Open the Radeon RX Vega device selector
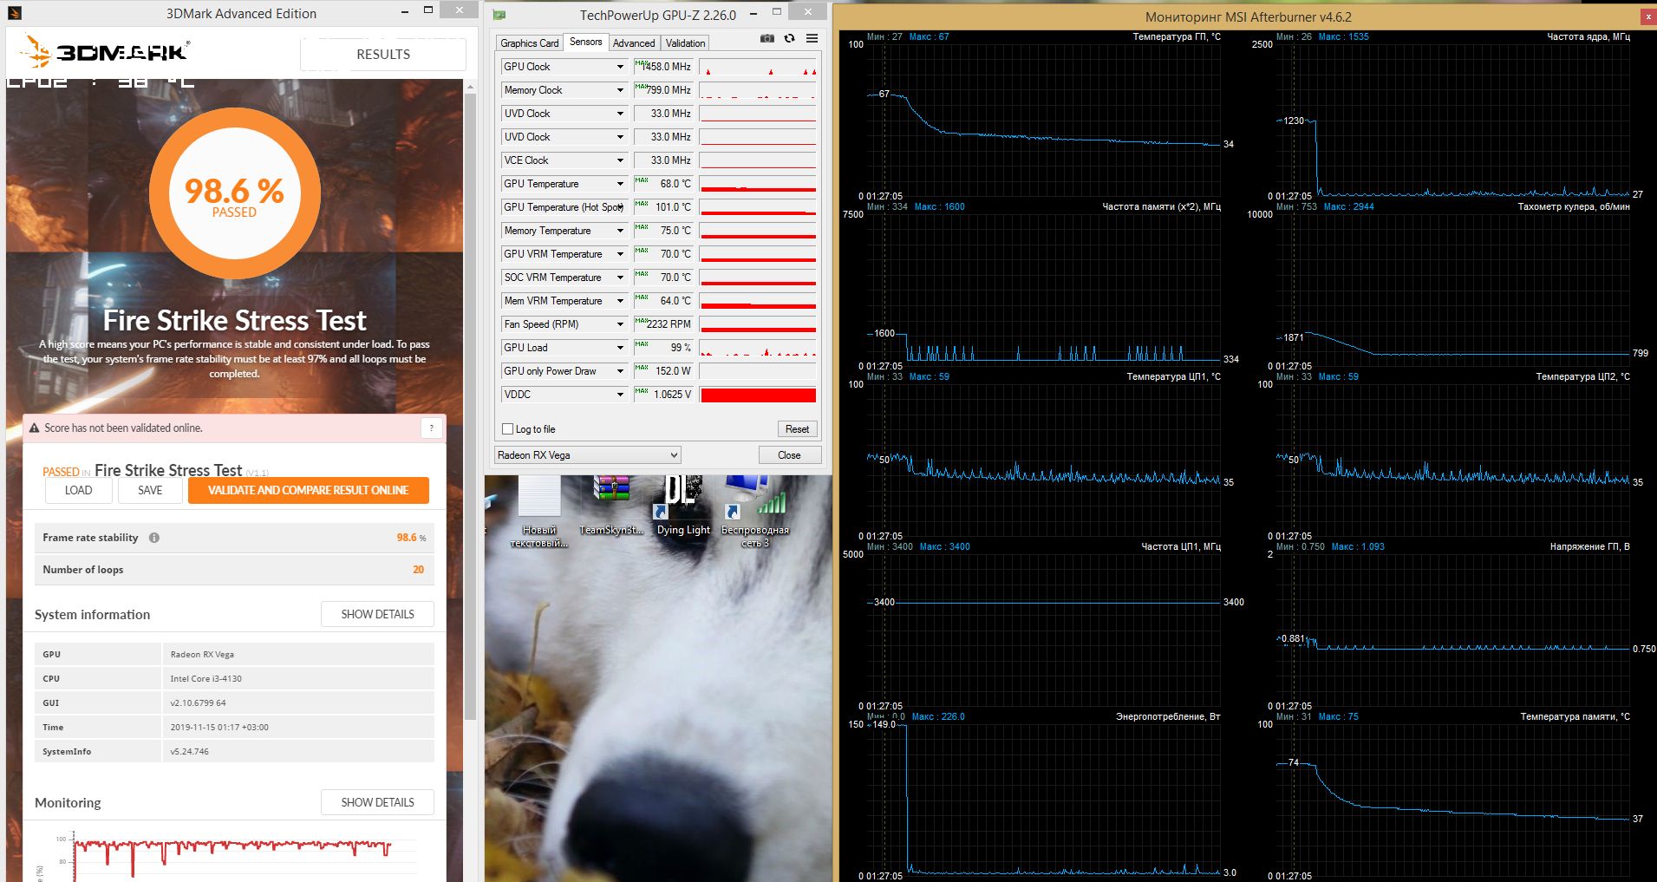The height and width of the screenshot is (882, 1657). coord(588,455)
